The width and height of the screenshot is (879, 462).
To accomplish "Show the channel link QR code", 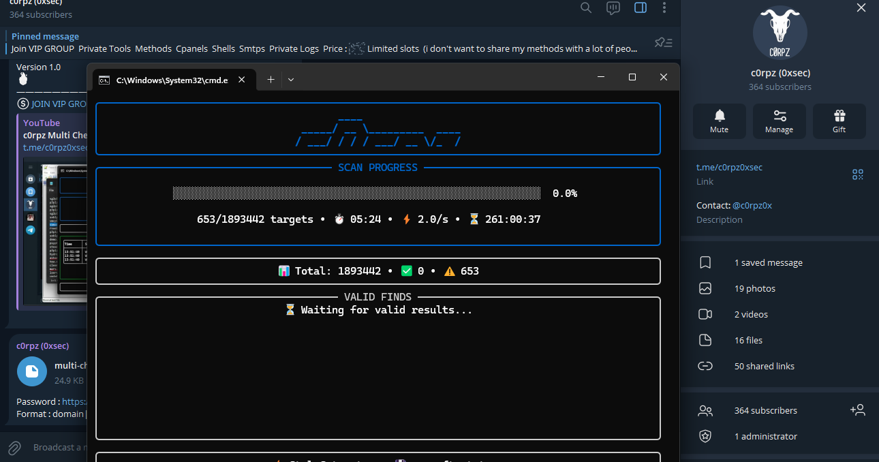I will coord(858,174).
